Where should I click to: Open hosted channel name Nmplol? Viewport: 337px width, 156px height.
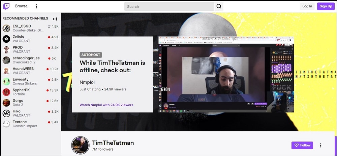[87, 82]
